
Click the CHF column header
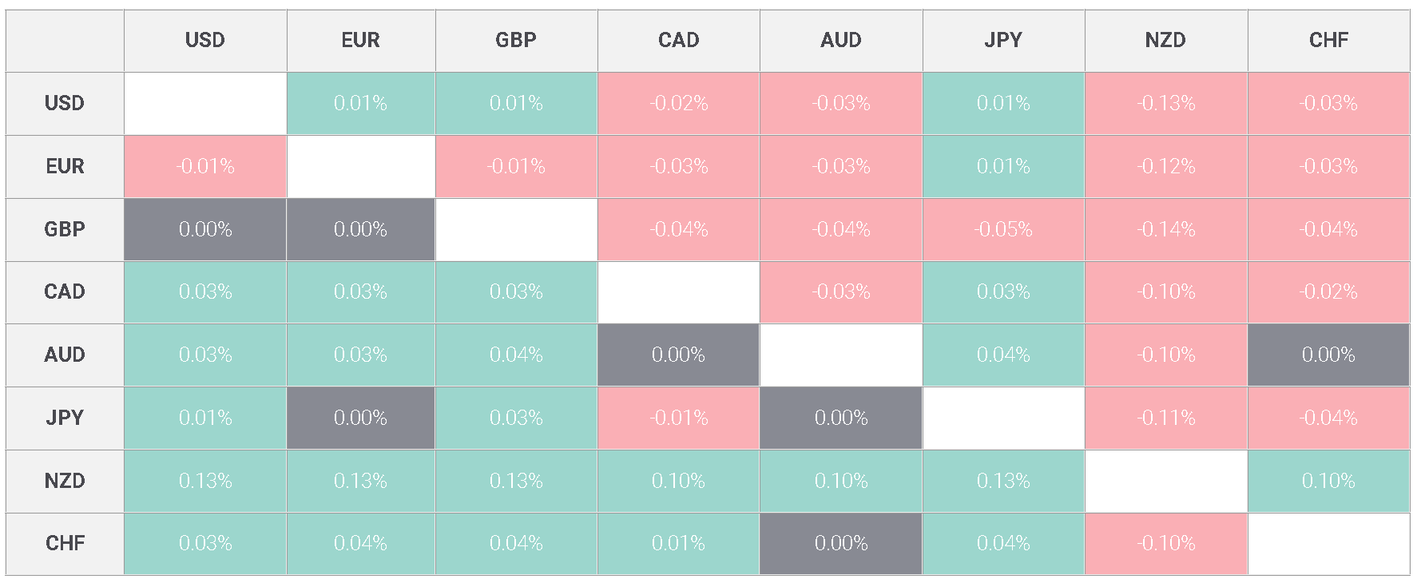pos(1328,40)
